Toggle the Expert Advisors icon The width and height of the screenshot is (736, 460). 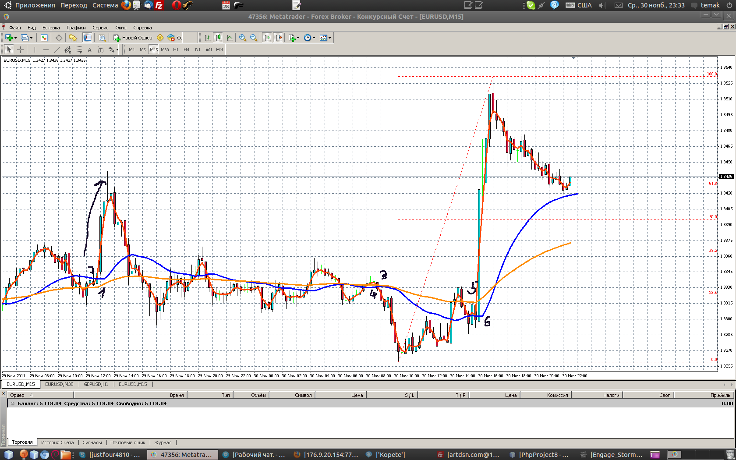coord(171,38)
